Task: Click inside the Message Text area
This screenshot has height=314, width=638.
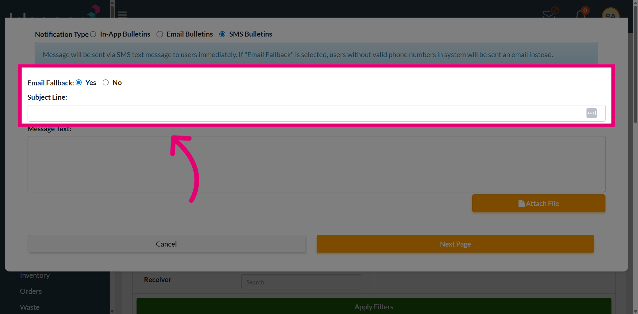Action: coord(316,164)
